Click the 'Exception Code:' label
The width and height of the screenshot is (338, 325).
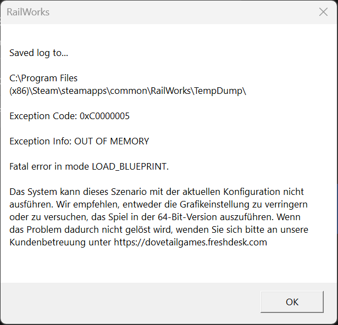pos(43,116)
